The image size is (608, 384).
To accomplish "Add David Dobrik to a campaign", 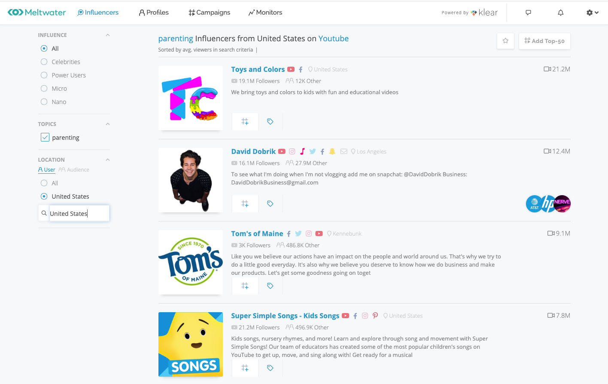I will 245,203.
